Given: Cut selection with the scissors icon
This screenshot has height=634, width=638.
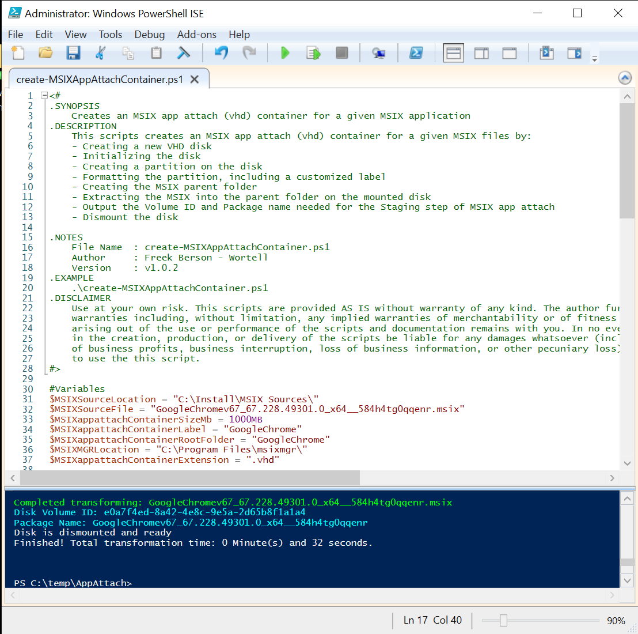Looking at the screenshot, I should [101, 53].
